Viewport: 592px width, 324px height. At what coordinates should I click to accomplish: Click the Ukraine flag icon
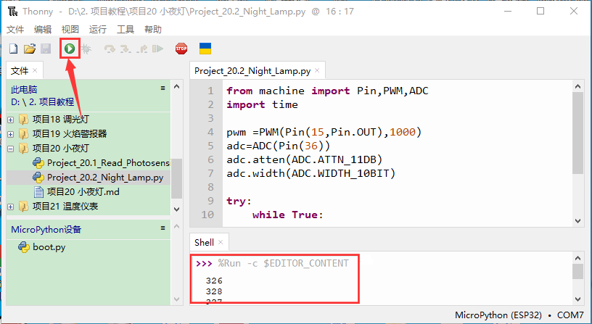click(x=205, y=49)
